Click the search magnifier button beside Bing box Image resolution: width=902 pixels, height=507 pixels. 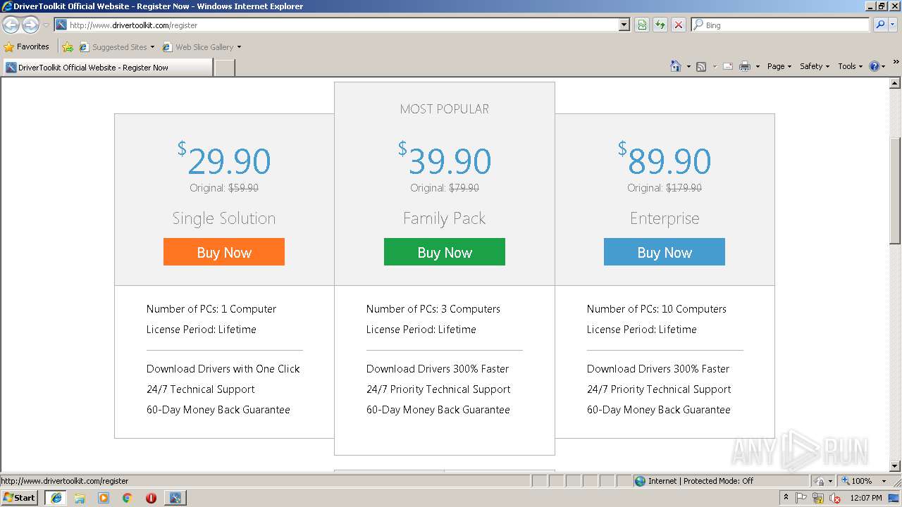(880, 25)
